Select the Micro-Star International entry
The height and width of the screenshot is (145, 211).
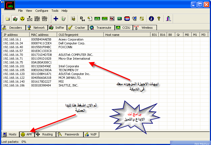point(74,59)
